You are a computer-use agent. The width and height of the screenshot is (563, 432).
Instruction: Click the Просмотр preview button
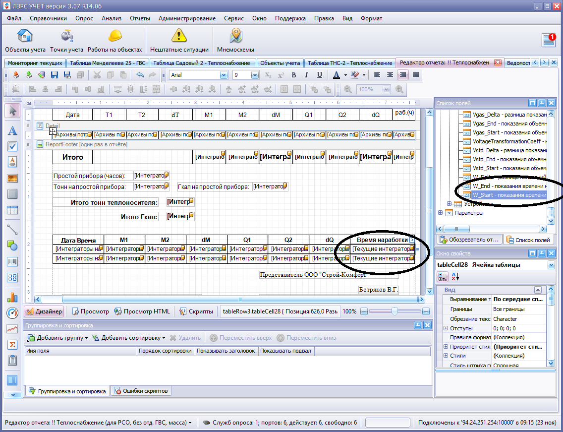(91, 311)
